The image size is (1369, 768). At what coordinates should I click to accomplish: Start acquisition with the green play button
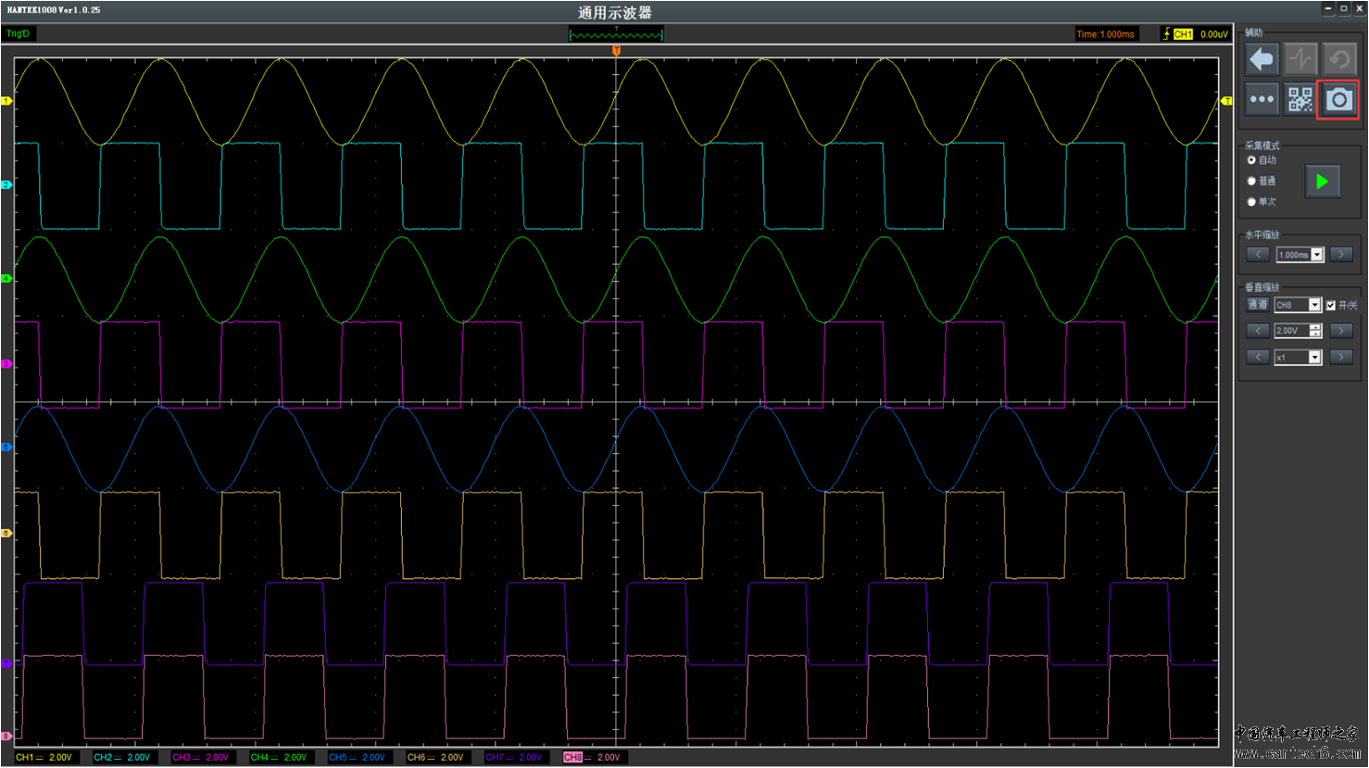(x=1323, y=182)
